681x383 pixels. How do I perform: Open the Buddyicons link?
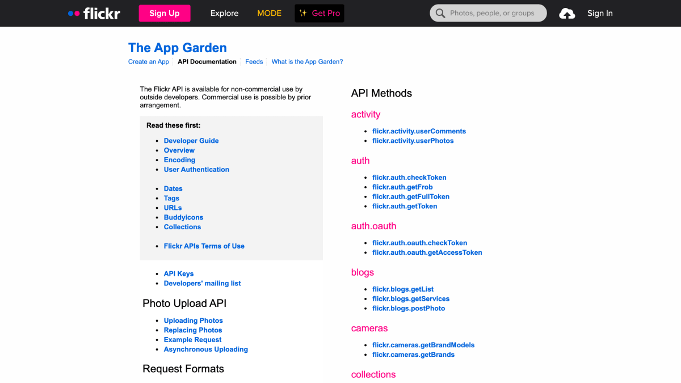183,217
